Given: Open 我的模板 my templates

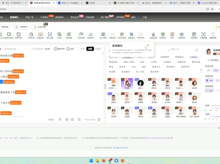Looking at the screenshot, I should [x=213, y=60].
